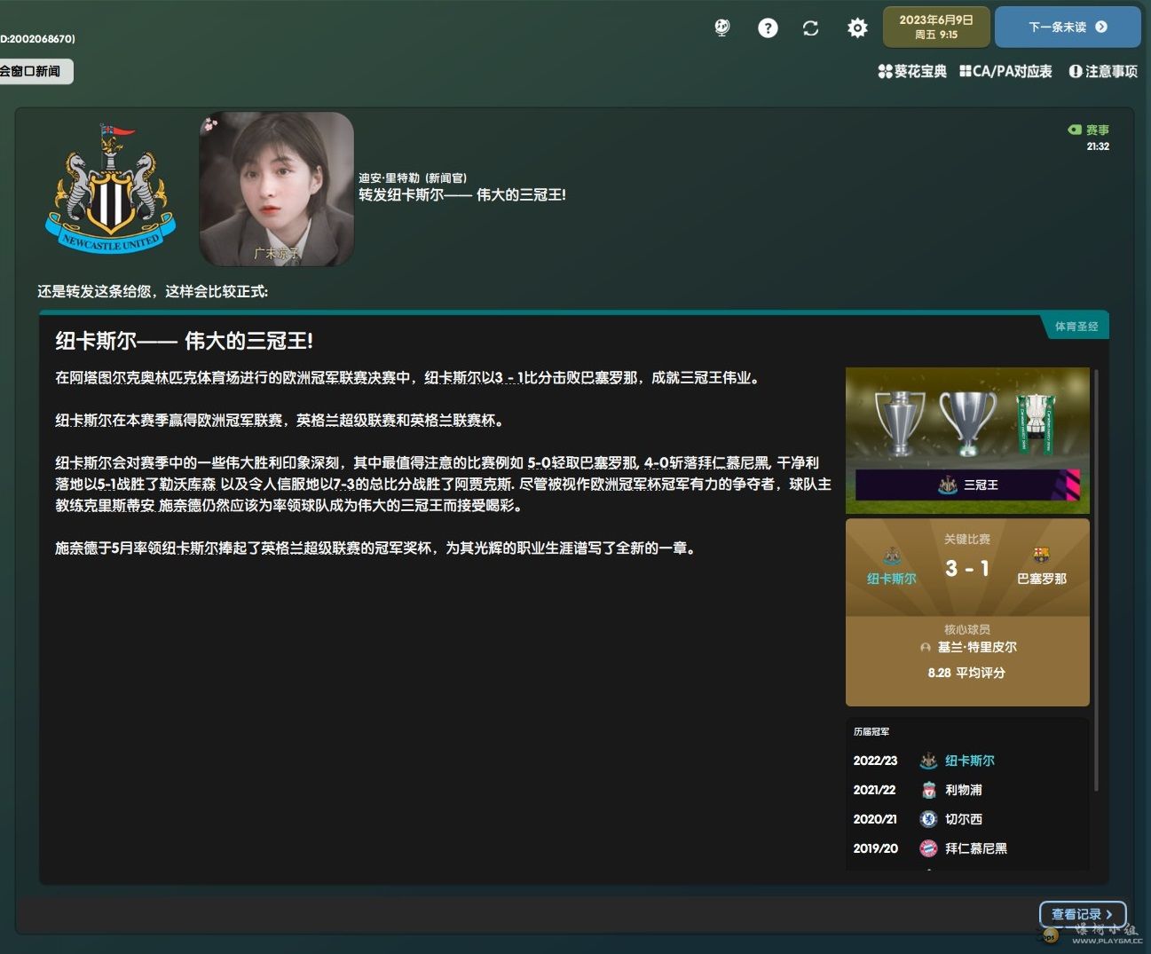
Task: Click the article headline 纽卡斯尔—— 伟大的三冠王!
Action: coord(185,341)
